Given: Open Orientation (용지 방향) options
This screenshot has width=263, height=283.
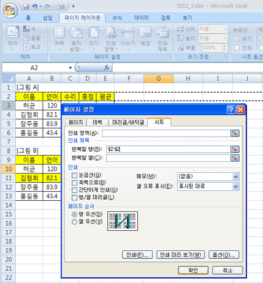Looking at the screenshot, I should pos(76,38).
